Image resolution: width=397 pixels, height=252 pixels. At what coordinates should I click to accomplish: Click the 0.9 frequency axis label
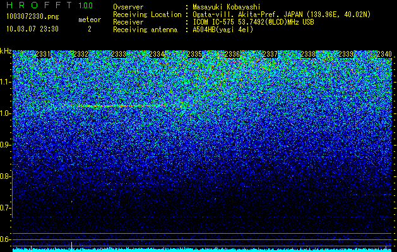click(x=5, y=145)
